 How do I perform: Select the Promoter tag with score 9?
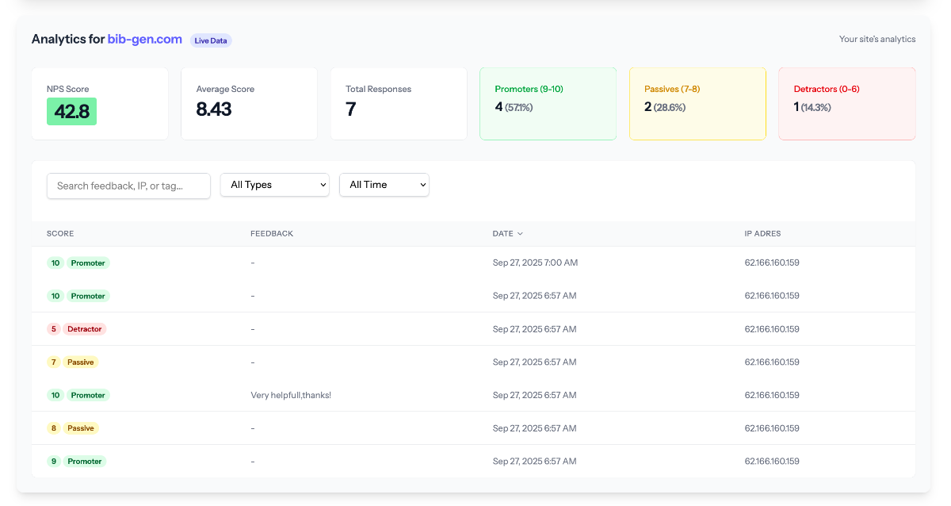(84, 462)
